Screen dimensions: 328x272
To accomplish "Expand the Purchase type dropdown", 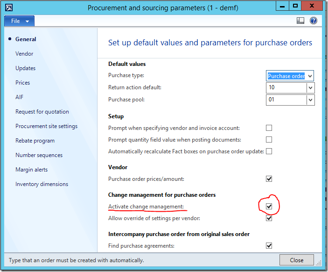I will (310, 76).
